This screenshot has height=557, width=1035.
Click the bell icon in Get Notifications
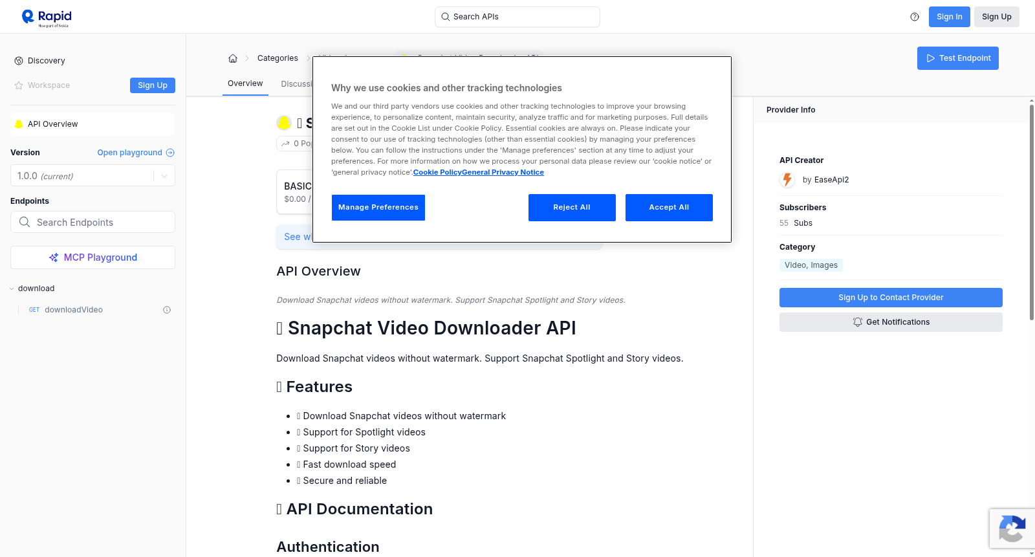point(858,322)
